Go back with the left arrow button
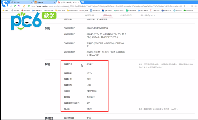198x120 pixels. pos(11,6)
